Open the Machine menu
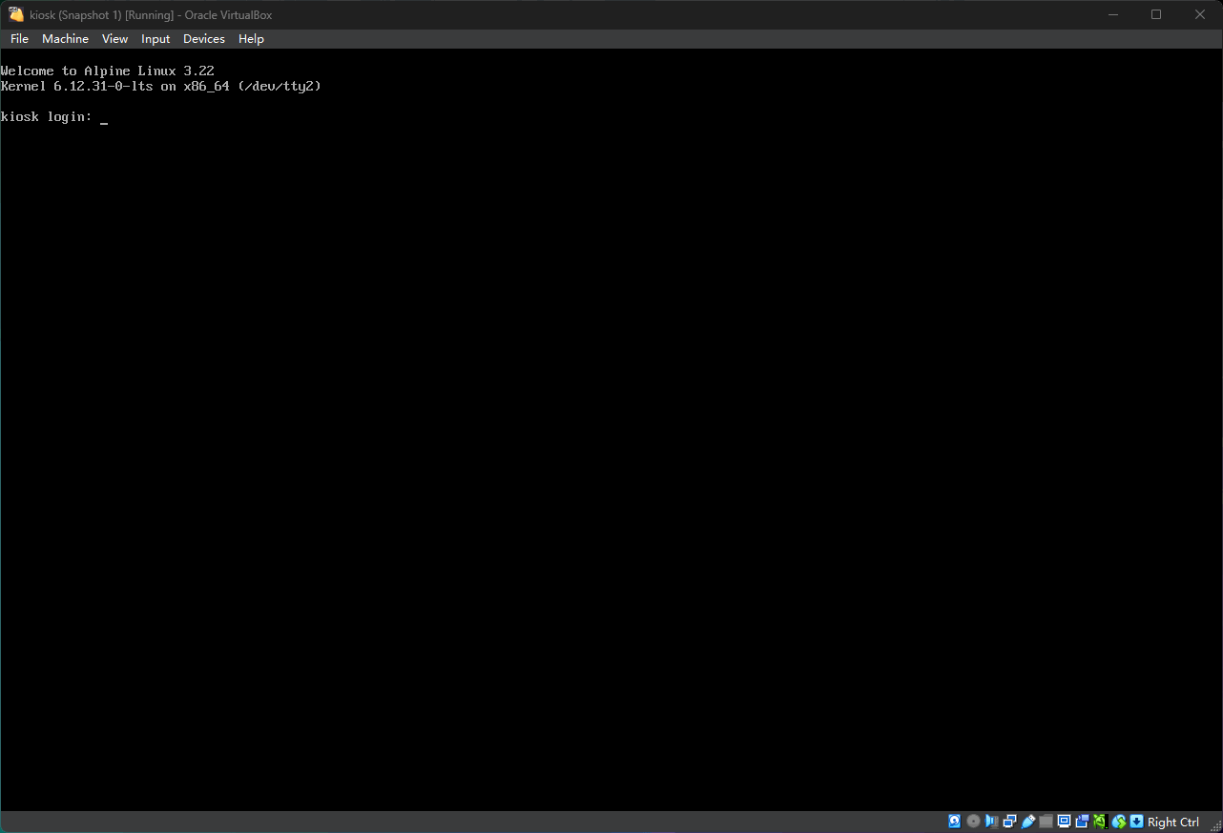Viewport: 1223px width, 833px height. (x=65, y=39)
